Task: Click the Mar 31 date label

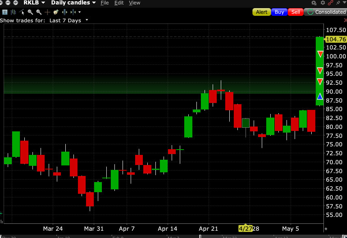Action: coord(94,229)
